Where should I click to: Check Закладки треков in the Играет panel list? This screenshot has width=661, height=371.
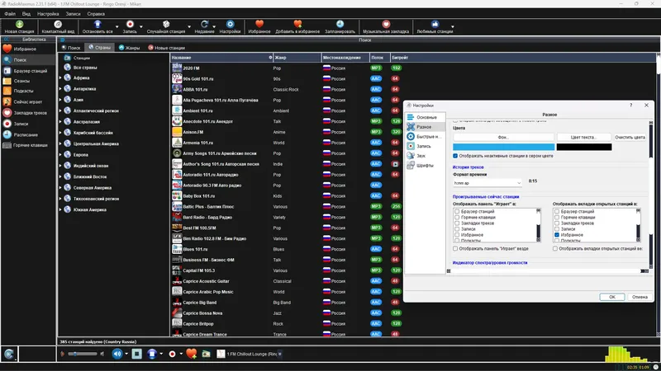coord(457,223)
